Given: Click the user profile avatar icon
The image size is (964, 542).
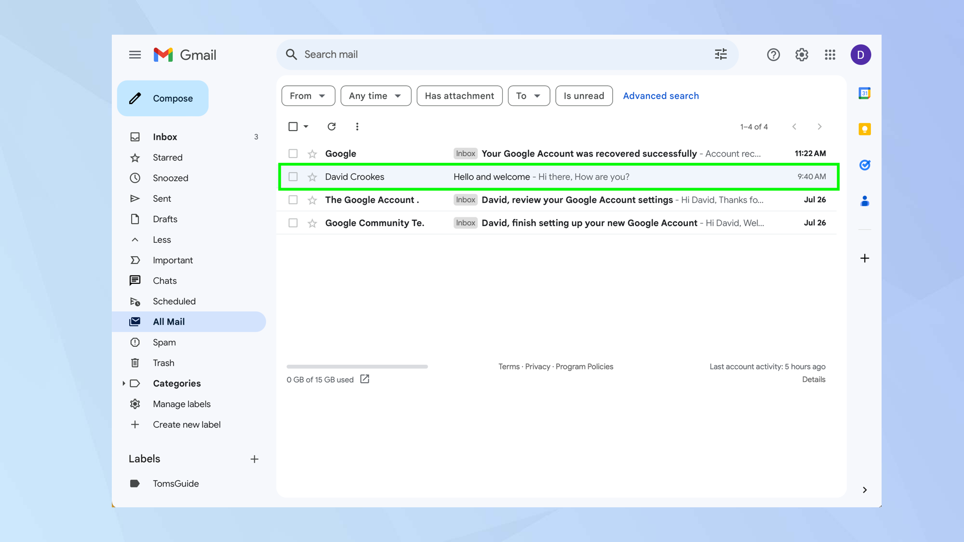Looking at the screenshot, I should pyautogui.click(x=861, y=54).
